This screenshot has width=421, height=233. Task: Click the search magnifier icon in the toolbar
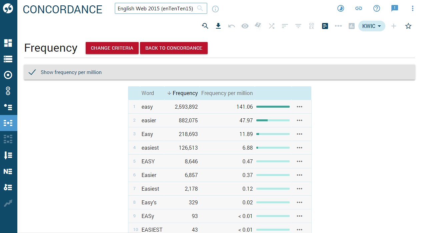205,26
